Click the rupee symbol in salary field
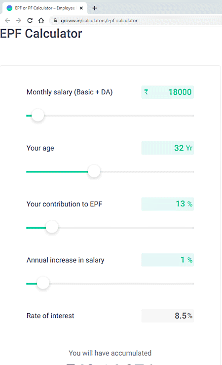The width and height of the screenshot is (222, 365). (x=146, y=92)
